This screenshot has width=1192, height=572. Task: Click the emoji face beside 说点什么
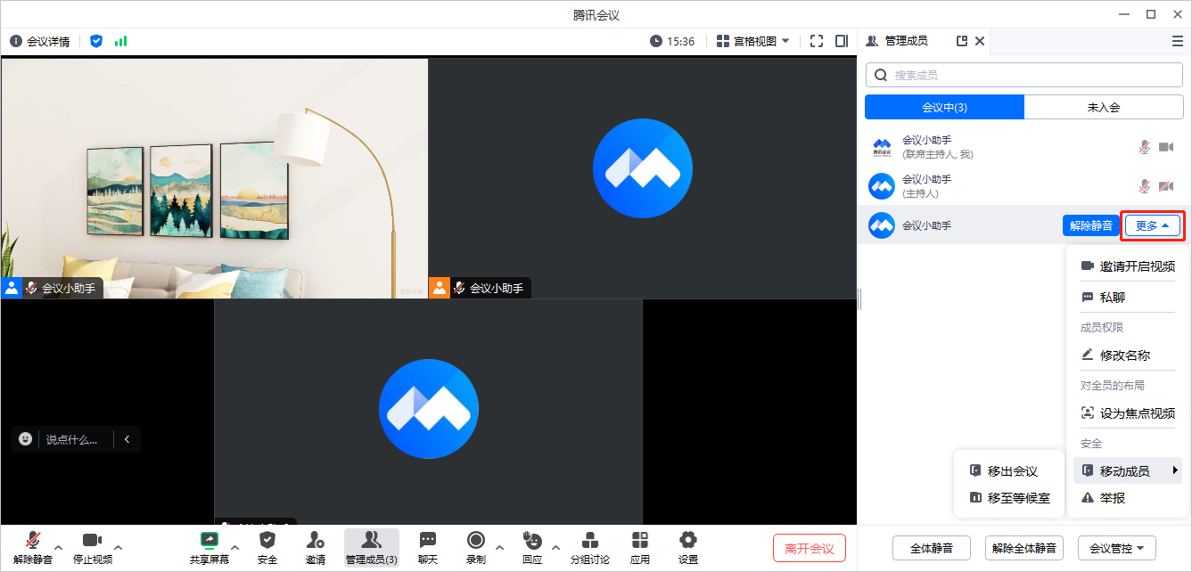[26, 439]
